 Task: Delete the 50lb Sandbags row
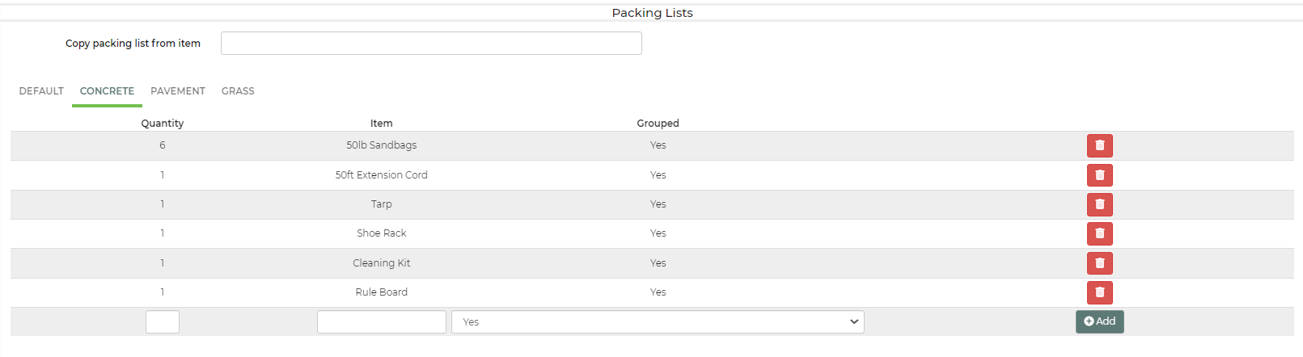(x=1099, y=145)
